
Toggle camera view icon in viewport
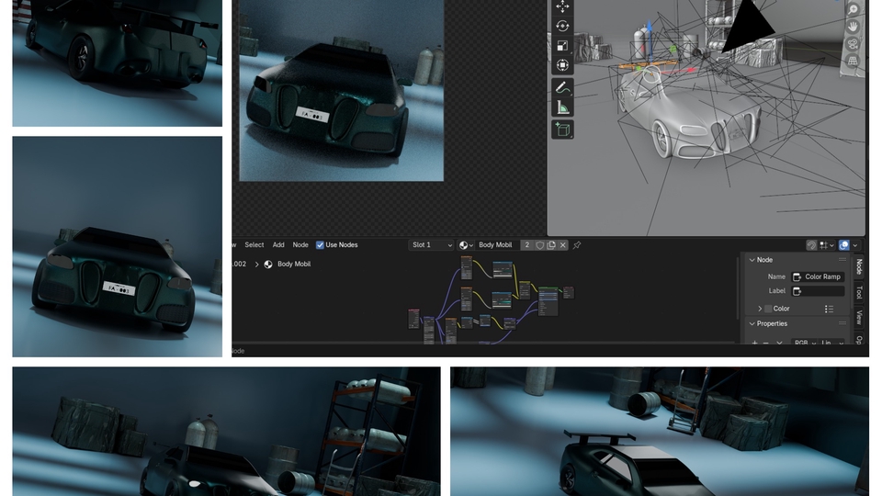[x=853, y=44]
